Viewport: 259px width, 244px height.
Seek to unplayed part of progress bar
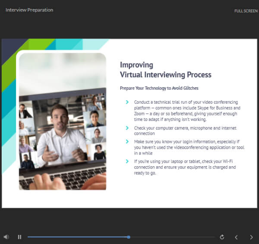tap(172, 237)
